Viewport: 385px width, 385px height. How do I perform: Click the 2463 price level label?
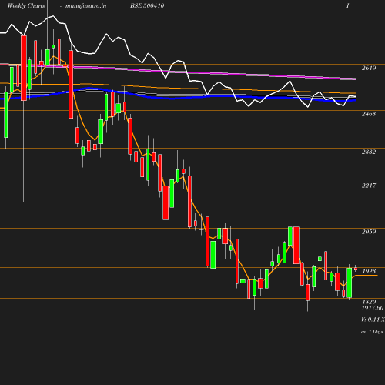click(369, 114)
